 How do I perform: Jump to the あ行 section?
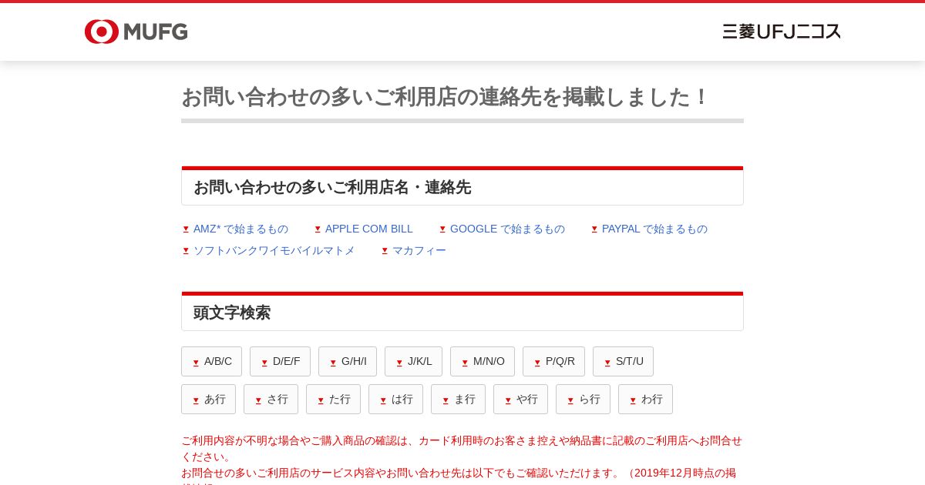pos(208,399)
